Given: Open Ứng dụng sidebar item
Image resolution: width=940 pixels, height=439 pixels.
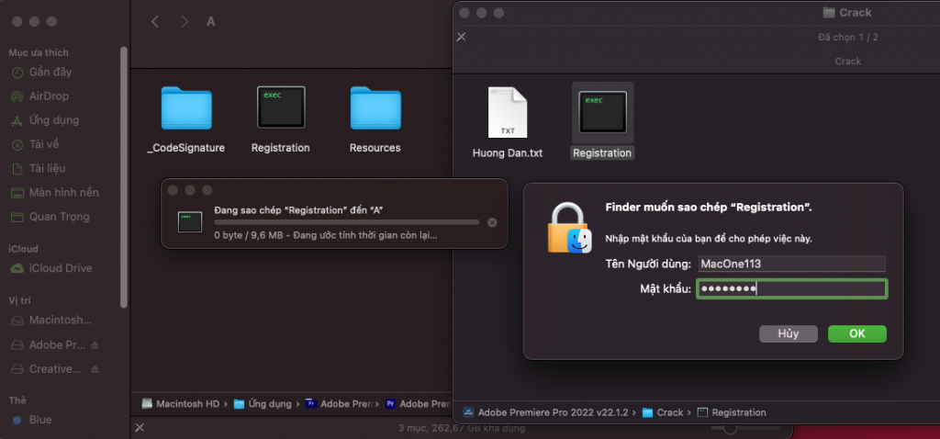Looking at the screenshot, I should pos(54,120).
